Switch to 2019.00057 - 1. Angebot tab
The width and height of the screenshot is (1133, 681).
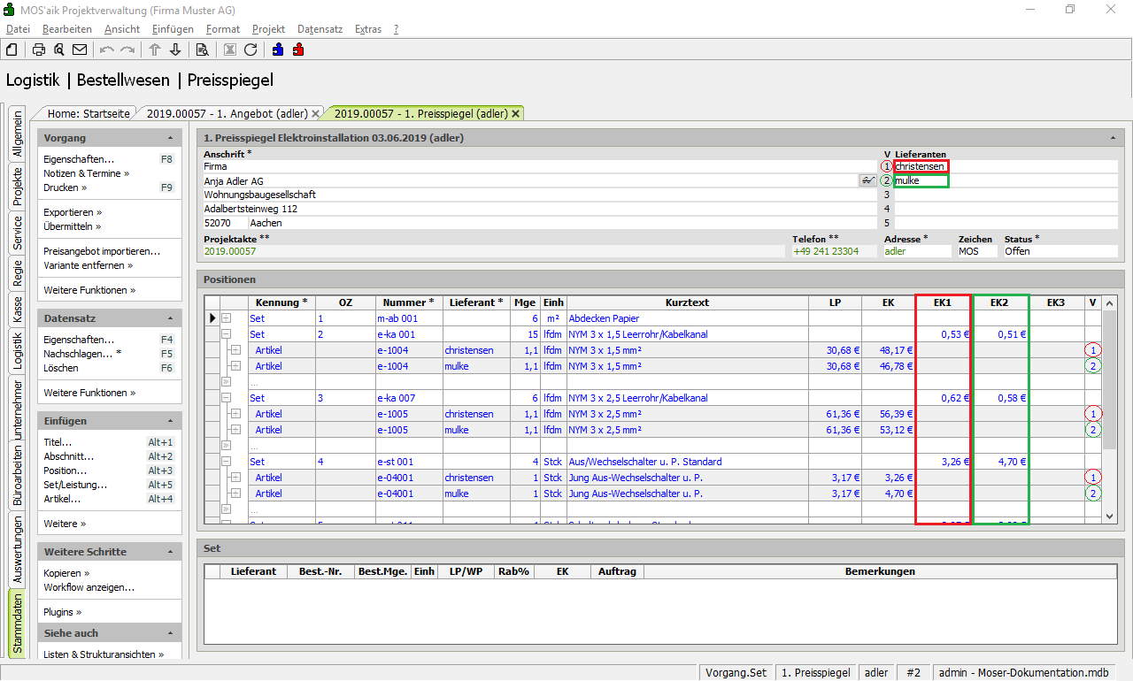pos(227,113)
